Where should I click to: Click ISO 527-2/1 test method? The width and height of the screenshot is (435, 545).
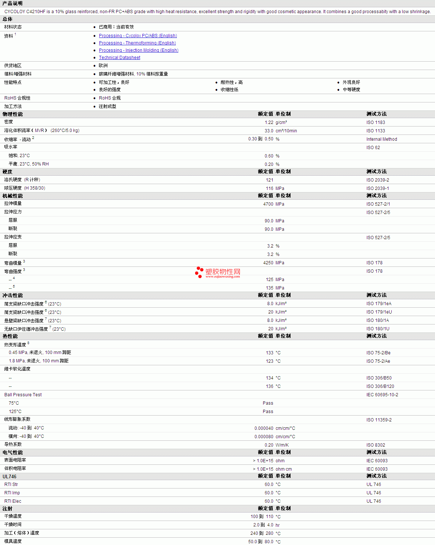pyautogui.click(x=378, y=204)
